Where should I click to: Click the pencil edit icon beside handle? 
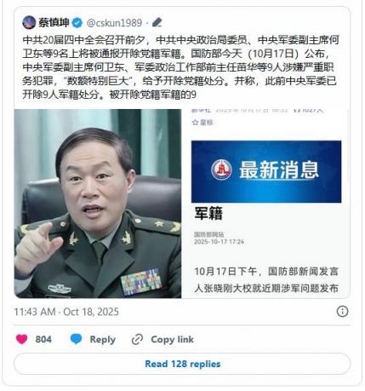tap(157, 22)
